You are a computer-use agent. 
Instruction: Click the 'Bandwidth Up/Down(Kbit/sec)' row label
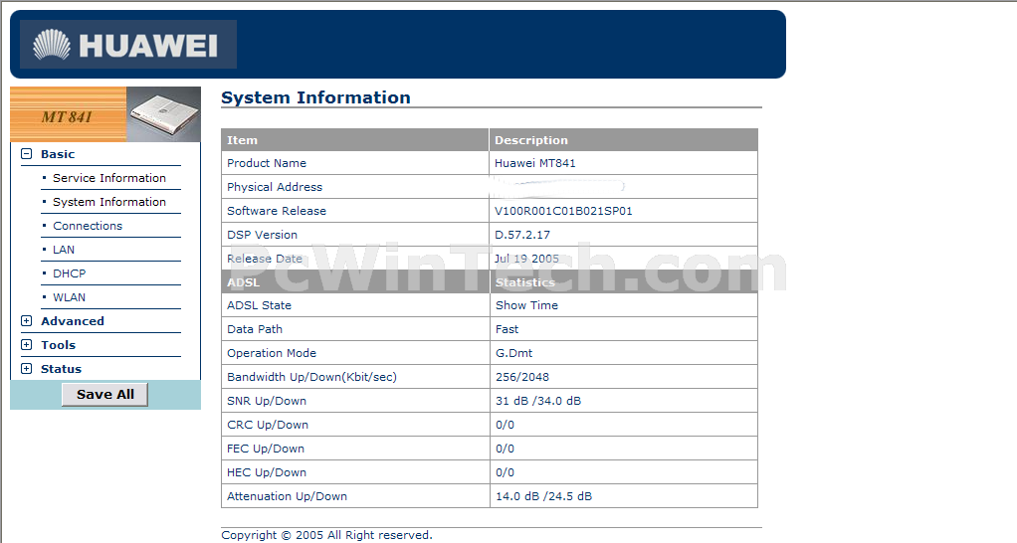(x=311, y=377)
